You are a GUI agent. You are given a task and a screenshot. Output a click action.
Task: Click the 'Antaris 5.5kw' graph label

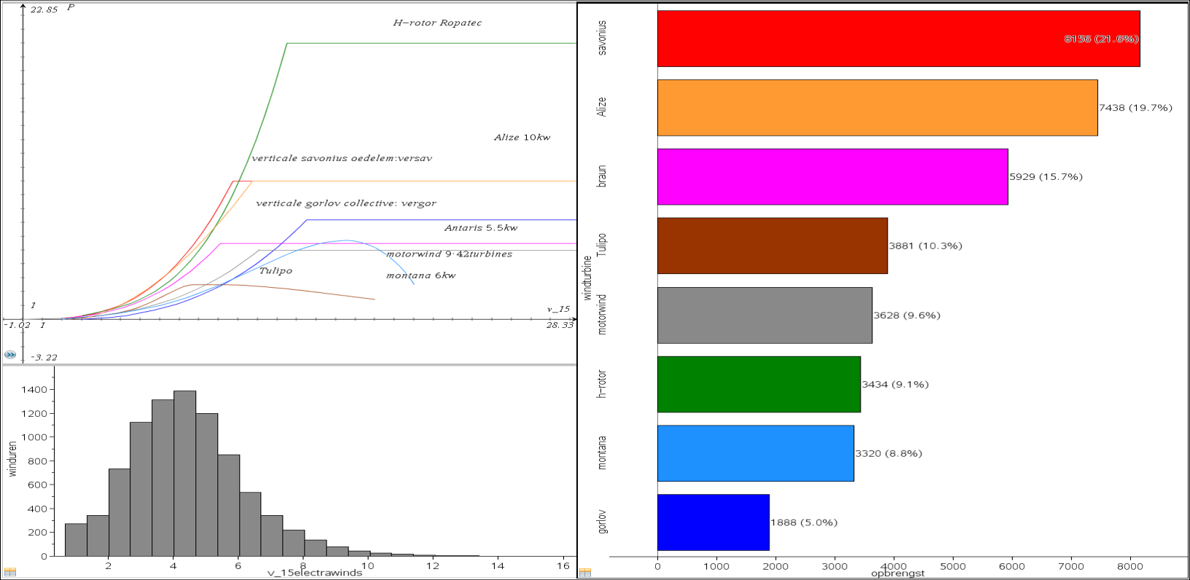[481, 228]
